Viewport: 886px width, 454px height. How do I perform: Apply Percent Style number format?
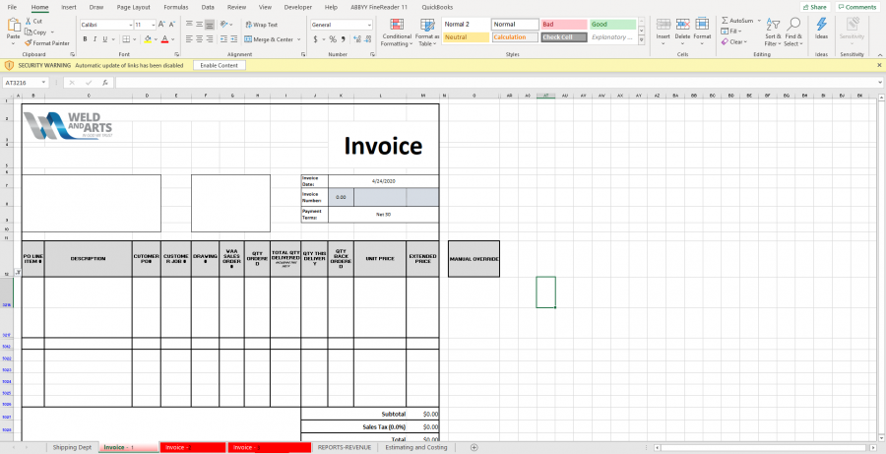coord(333,39)
